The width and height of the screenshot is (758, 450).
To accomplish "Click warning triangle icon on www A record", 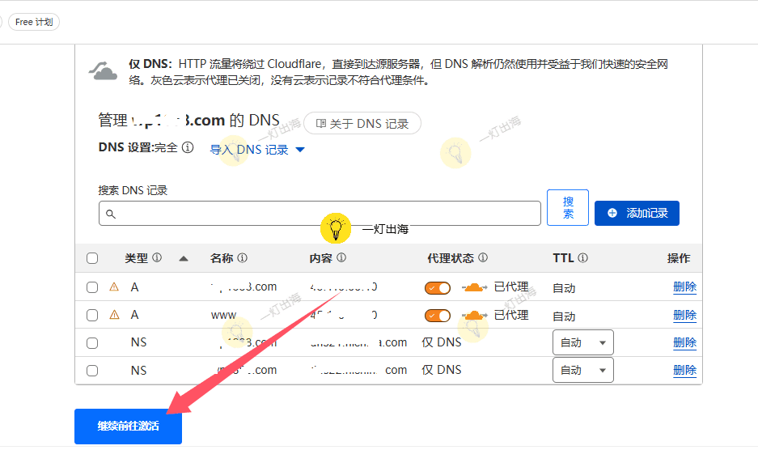I will (114, 314).
